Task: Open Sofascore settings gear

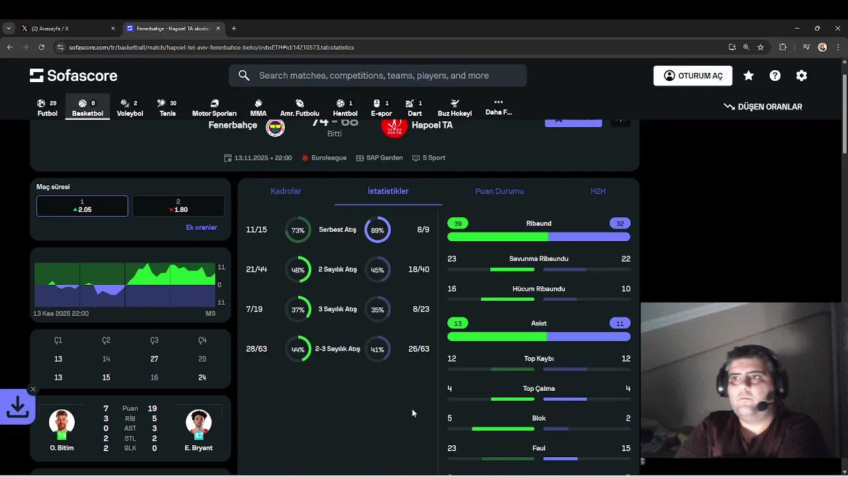Action: click(x=802, y=76)
